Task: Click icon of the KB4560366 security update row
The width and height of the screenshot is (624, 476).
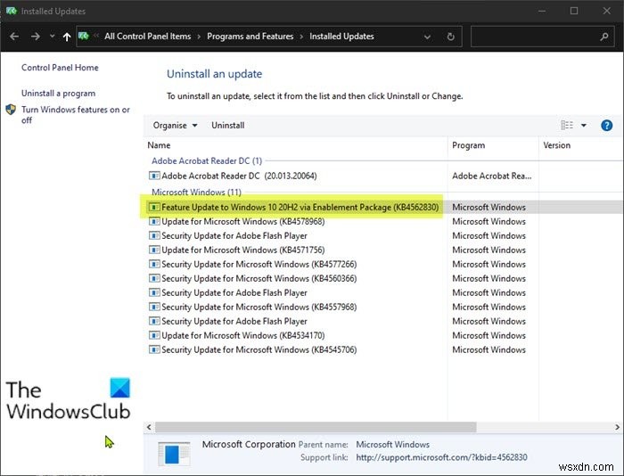Action: [x=154, y=278]
